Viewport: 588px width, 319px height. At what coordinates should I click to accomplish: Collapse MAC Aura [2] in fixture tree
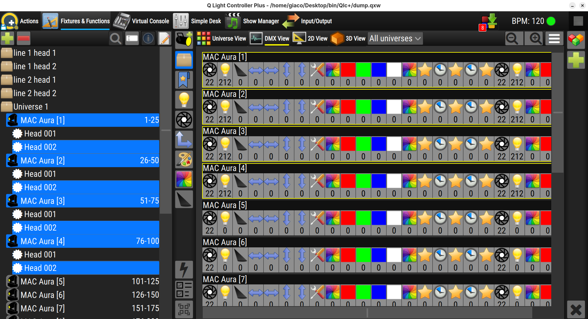coord(83,161)
